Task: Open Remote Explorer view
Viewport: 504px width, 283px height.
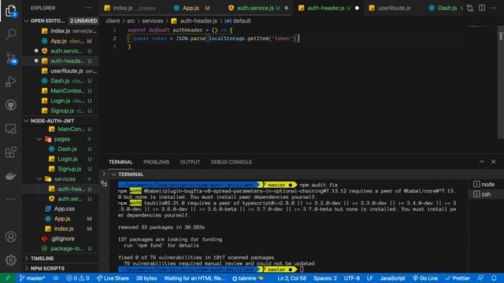Action: (11, 129)
